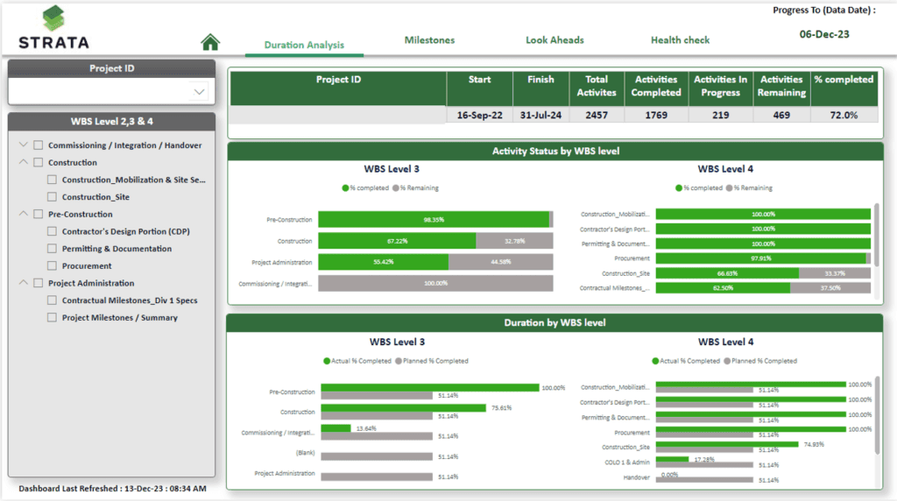The height and width of the screenshot is (501, 897).
Task: Sort by Activities Completed column header
Action: pyautogui.click(x=656, y=87)
